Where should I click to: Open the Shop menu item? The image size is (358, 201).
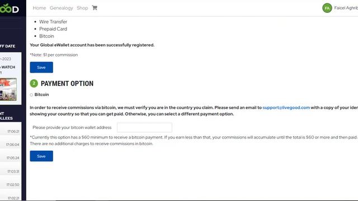tap(82, 8)
